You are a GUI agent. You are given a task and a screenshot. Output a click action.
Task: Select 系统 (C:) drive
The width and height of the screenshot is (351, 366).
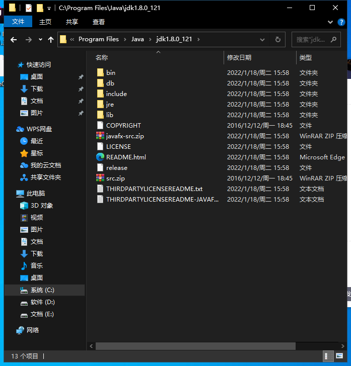coord(44,290)
